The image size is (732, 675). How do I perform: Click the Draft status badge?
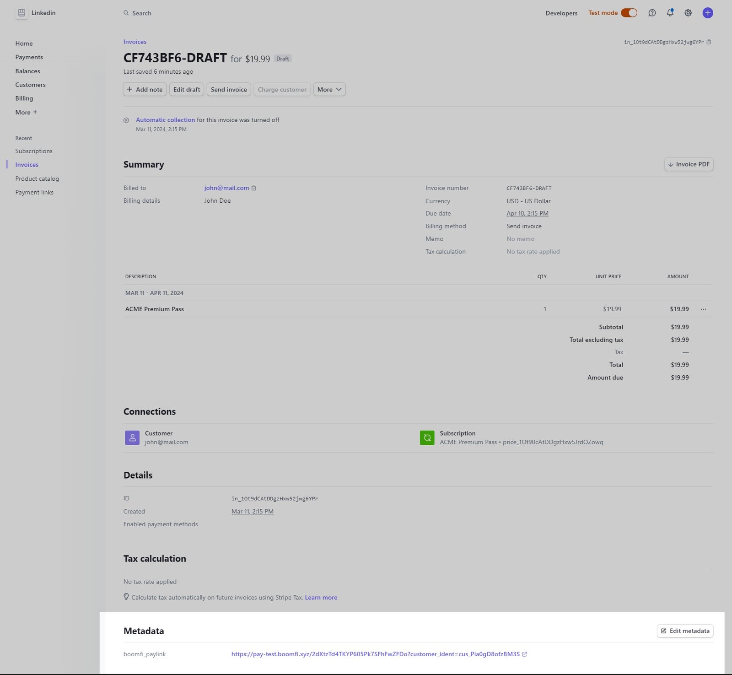pyautogui.click(x=283, y=59)
